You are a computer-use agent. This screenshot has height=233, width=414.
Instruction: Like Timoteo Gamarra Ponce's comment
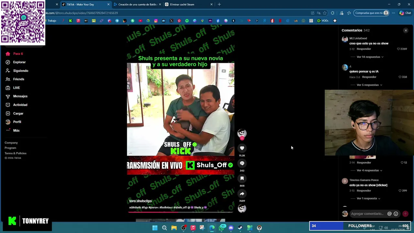[x=400, y=191]
